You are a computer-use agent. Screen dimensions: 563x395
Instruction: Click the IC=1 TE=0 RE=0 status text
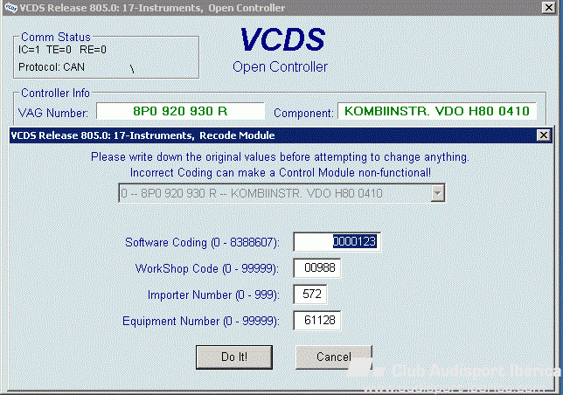62,50
